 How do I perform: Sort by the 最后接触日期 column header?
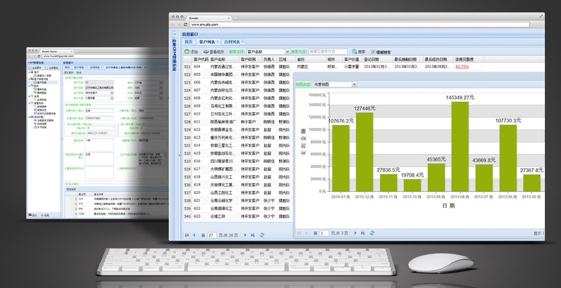click(408, 59)
